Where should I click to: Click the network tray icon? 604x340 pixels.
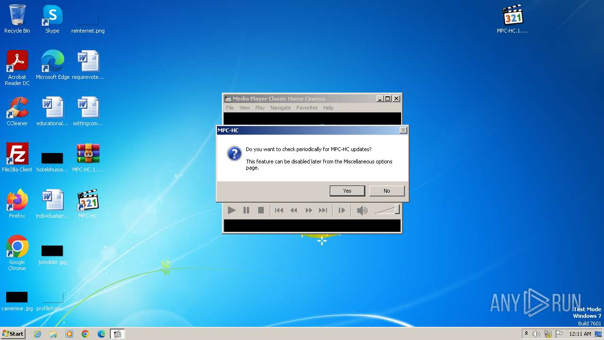pos(548,334)
